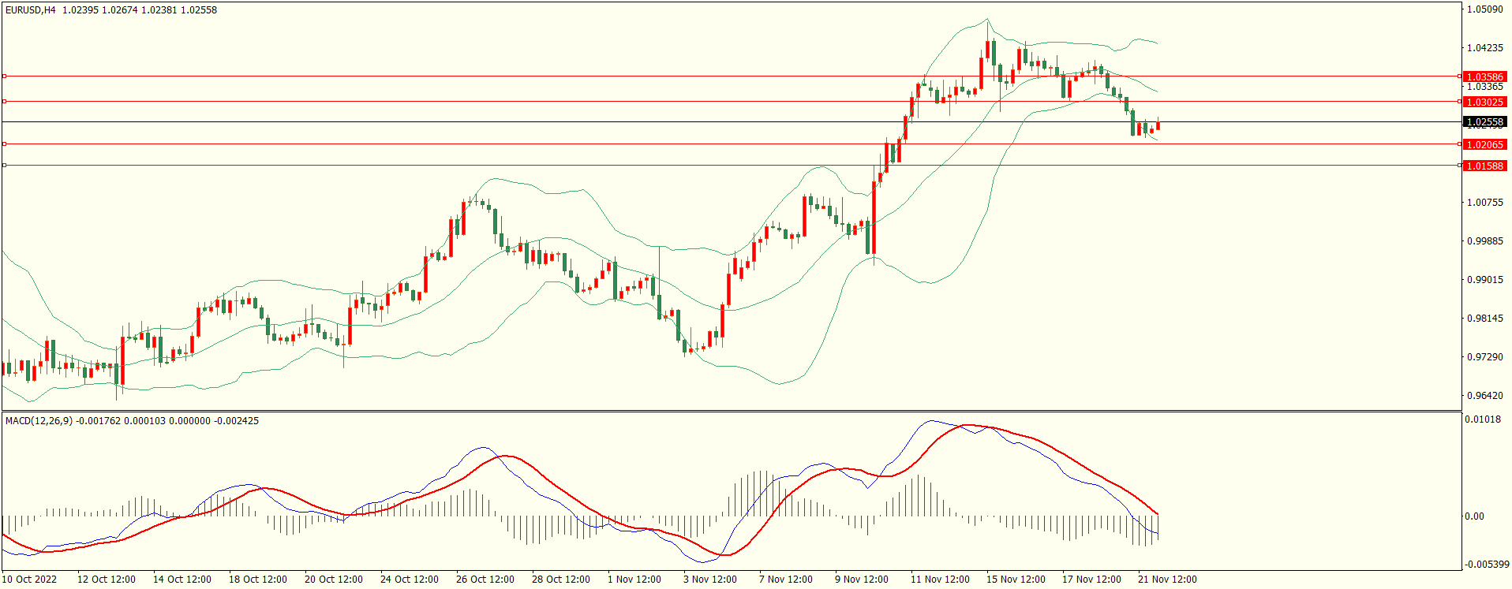Image resolution: width=1512 pixels, height=589 pixels.
Task: Click the 1.02065 red price label
Action: pos(1484,145)
